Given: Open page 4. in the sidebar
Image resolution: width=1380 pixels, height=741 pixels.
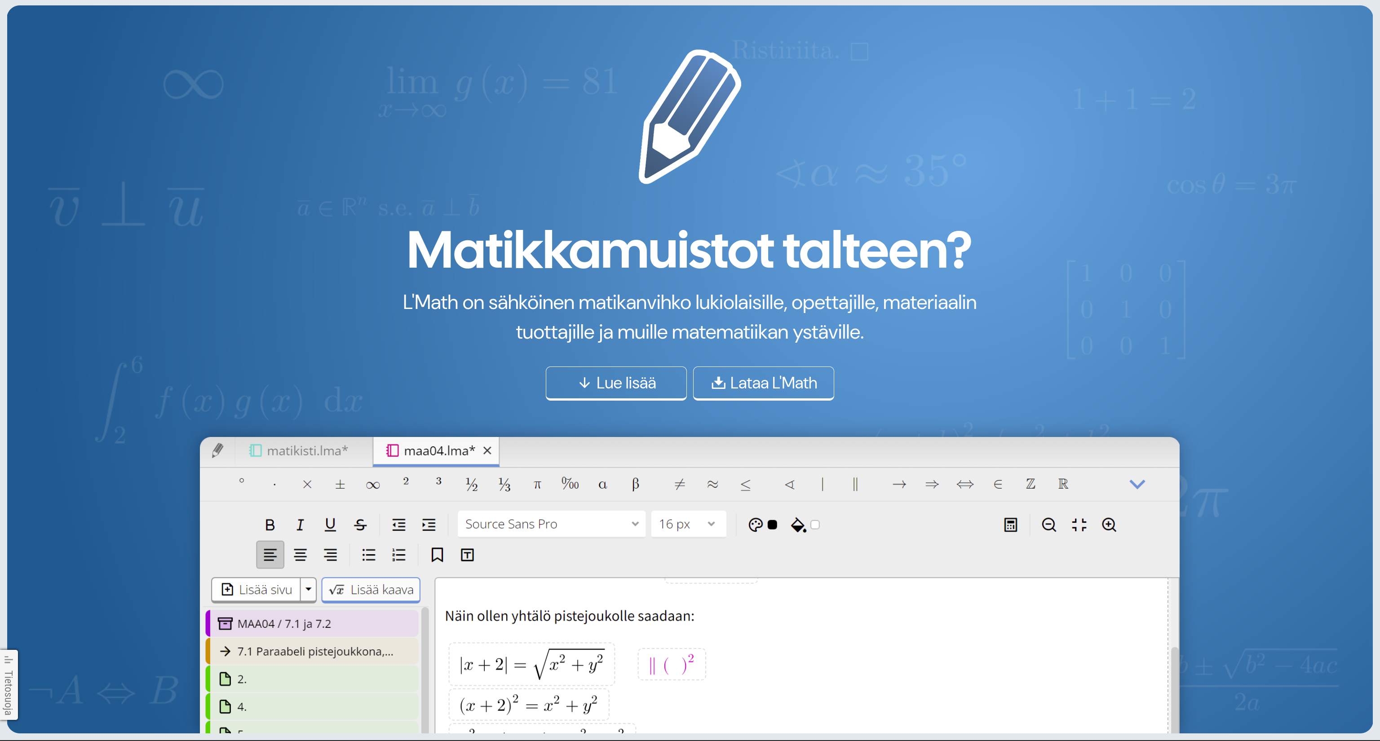Looking at the screenshot, I should click(312, 707).
